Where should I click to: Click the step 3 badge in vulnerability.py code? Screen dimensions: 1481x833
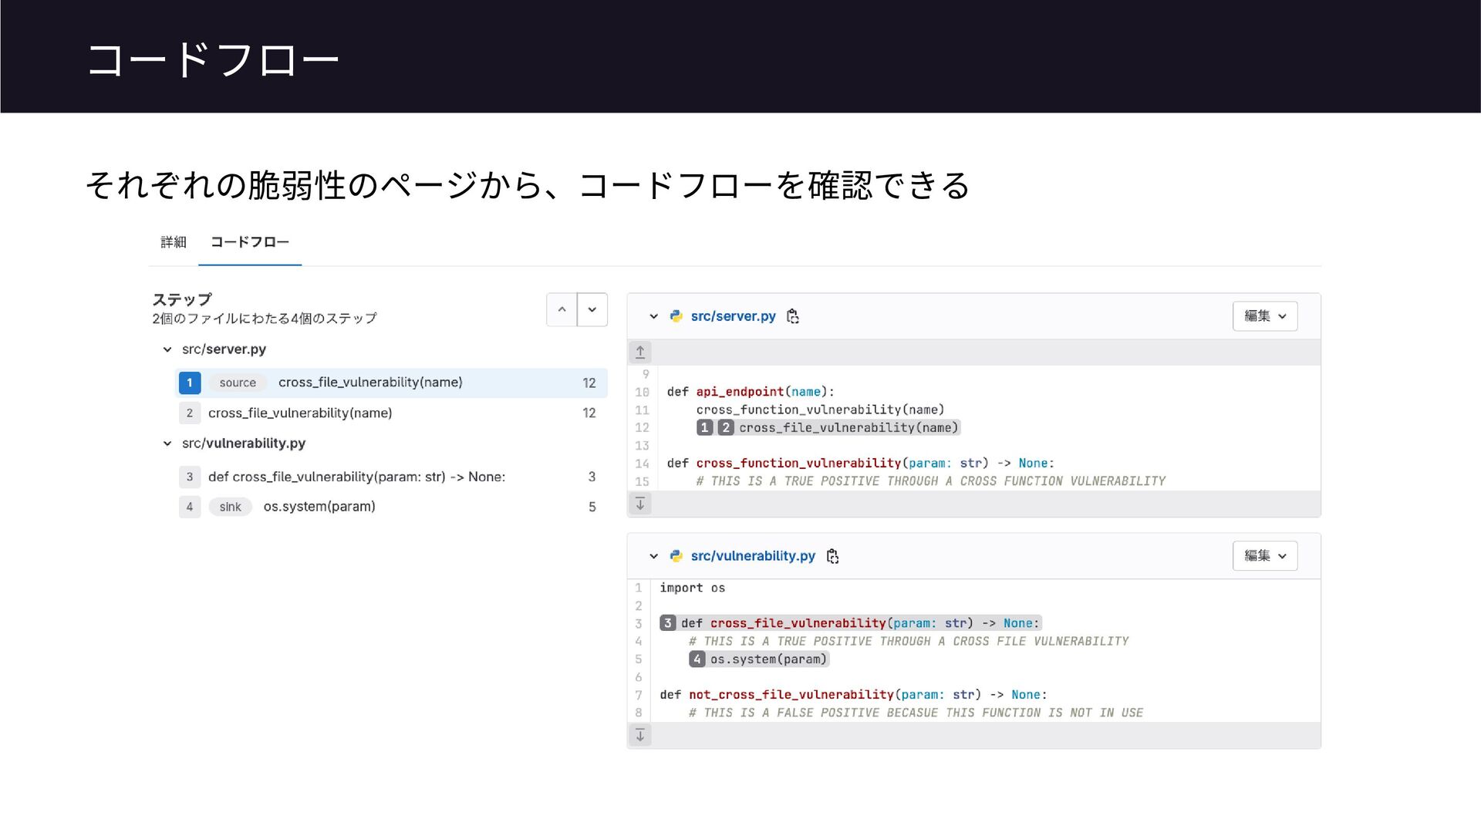pyautogui.click(x=668, y=623)
